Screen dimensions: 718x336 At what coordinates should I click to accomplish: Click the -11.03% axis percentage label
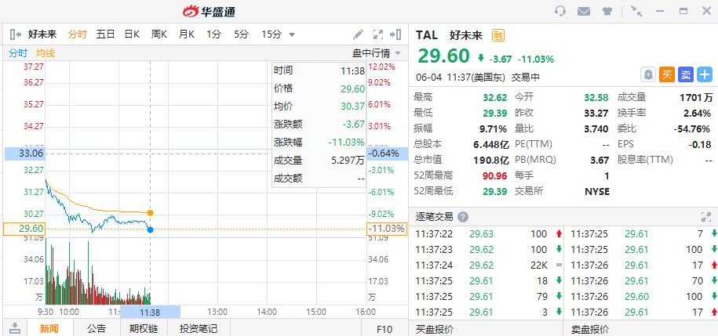click(387, 229)
